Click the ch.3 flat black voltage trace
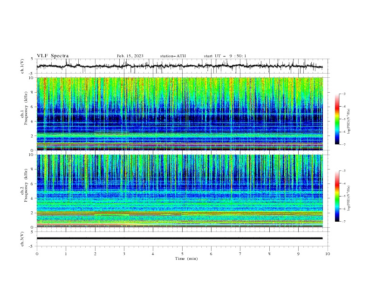This screenshot has height=285, width=369. 179,238
